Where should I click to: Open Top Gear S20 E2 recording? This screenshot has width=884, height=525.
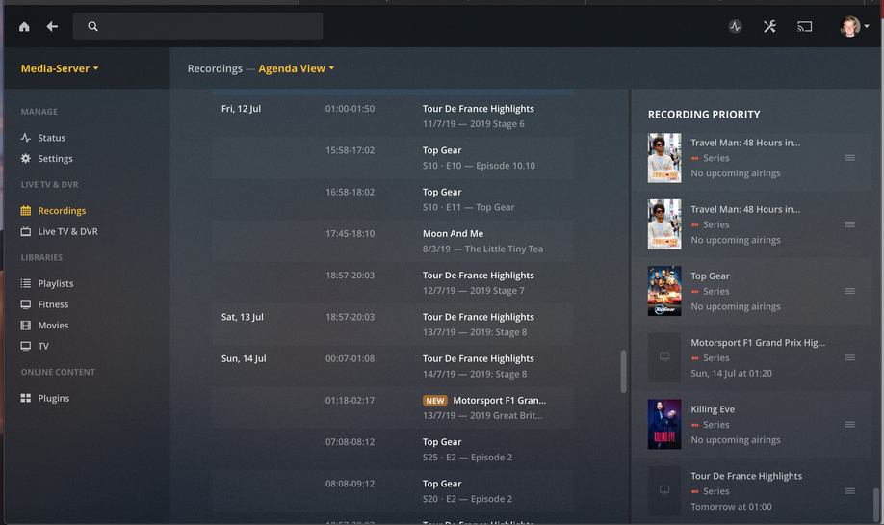click(393, 491)
